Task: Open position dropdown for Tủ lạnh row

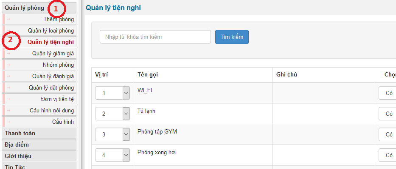Action: [x=126, y=114]
